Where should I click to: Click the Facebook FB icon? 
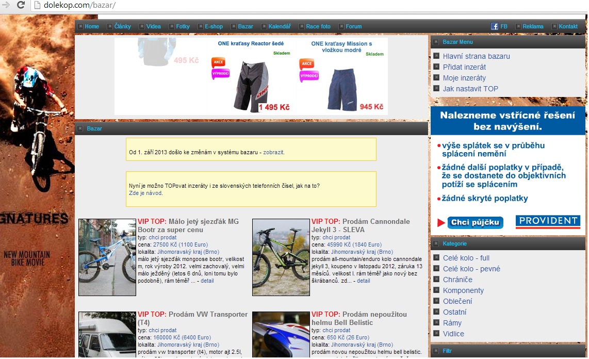494,26
